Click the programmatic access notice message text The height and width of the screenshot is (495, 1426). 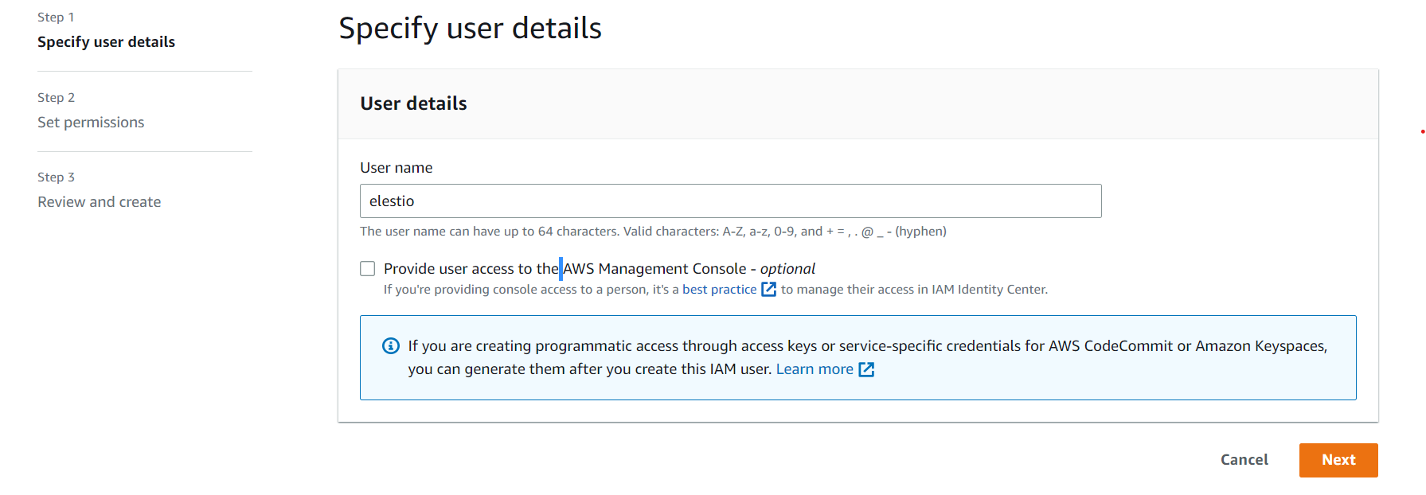867,346
